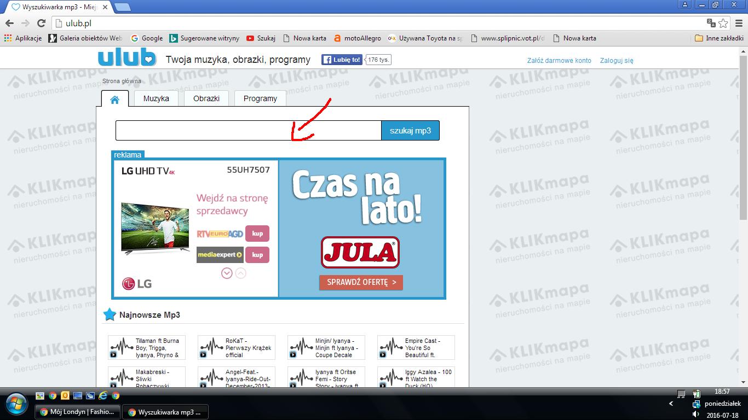Switch to the Muzyka tab
The width and height of the screenshot is (748, 420).
(156, 98)
